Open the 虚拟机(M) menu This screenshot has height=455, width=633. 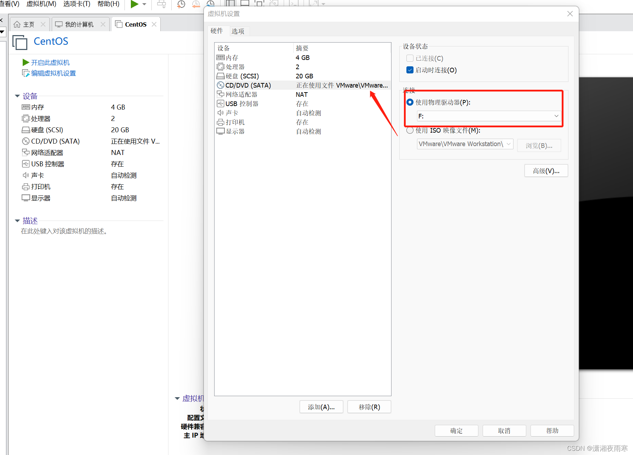click(41, 4)
